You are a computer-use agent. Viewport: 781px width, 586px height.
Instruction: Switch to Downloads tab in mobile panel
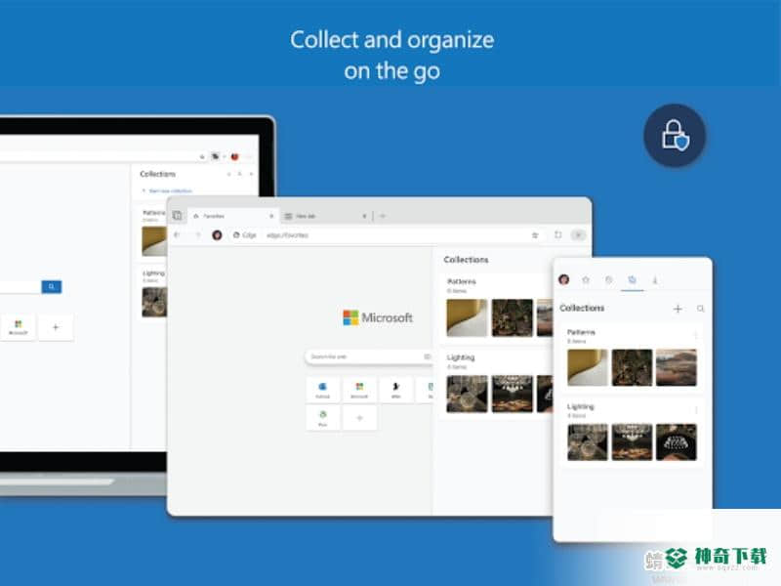pyautogui.click(x=655, y=280)
